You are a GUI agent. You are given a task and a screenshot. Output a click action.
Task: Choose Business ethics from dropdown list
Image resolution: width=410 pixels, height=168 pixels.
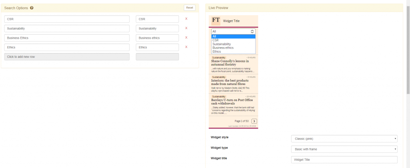[x=223, y=48]
